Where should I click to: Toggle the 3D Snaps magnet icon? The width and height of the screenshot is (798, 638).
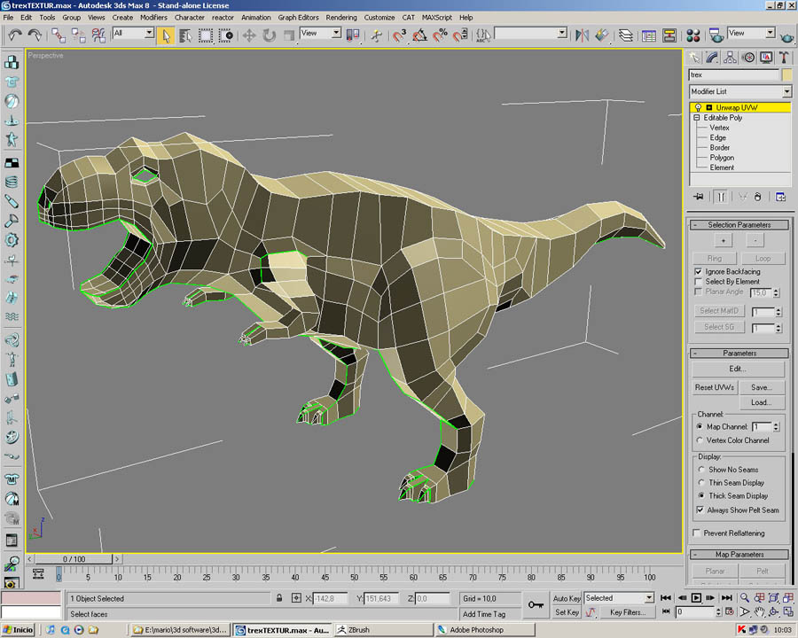click(x=399, y=35)
